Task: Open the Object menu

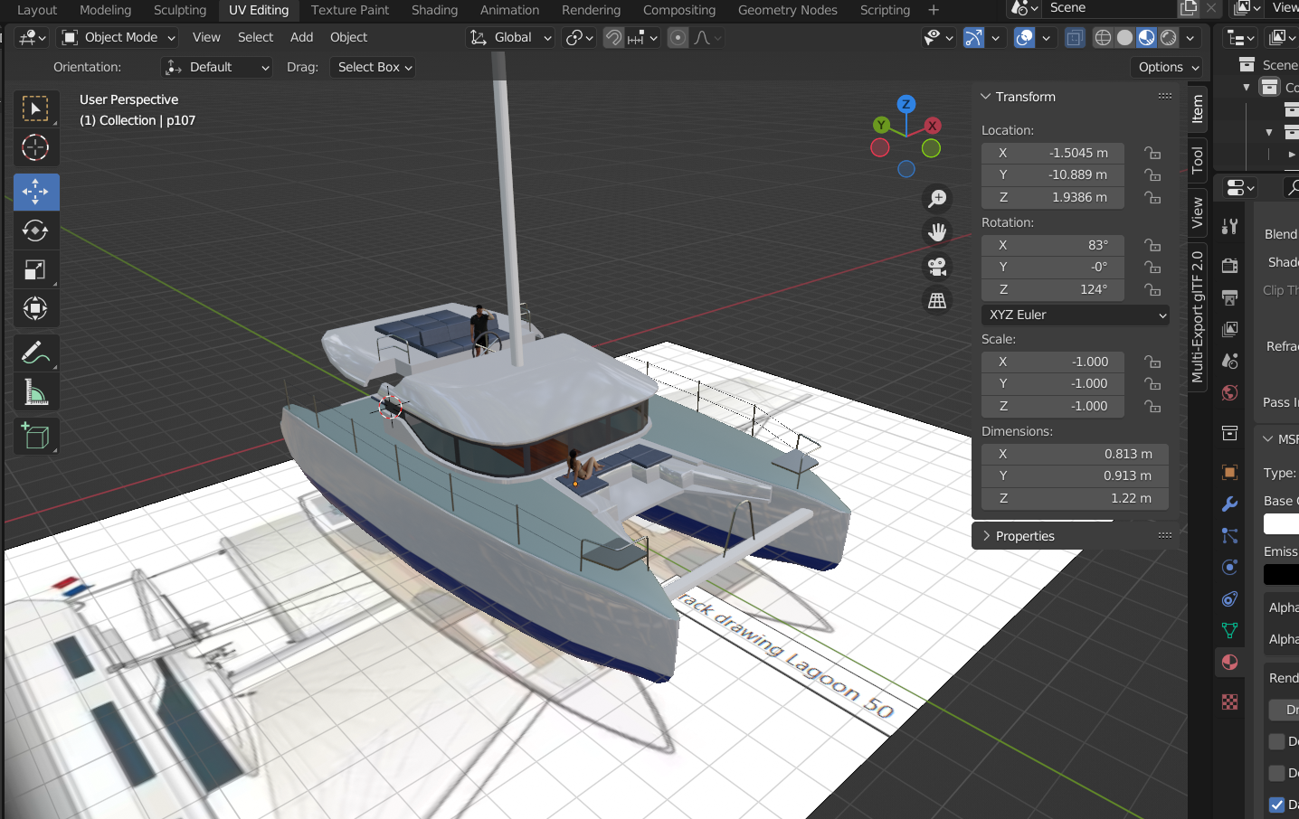Action: point(348,38)
